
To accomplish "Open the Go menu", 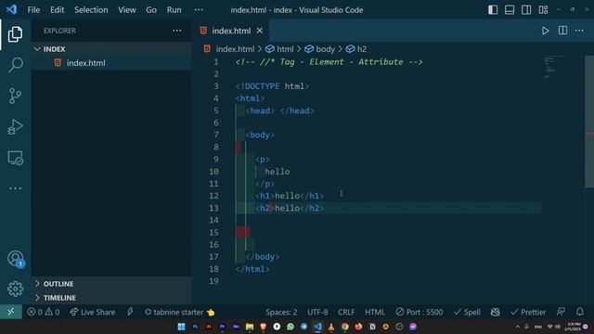I will (x=151, y=10).
